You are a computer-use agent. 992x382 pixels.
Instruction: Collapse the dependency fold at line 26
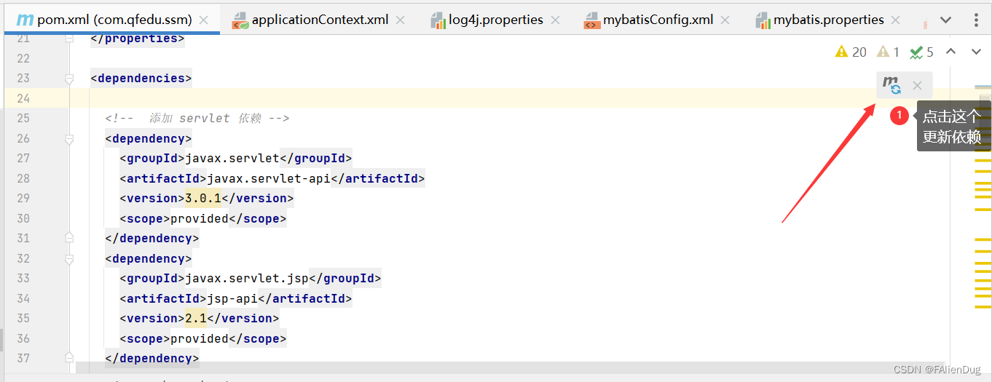[69, 138]
